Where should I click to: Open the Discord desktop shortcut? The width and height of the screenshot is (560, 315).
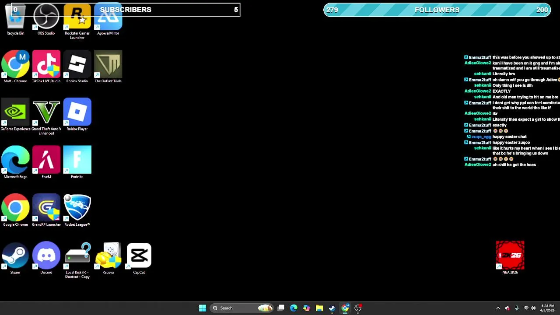click(x=46, y=258)
